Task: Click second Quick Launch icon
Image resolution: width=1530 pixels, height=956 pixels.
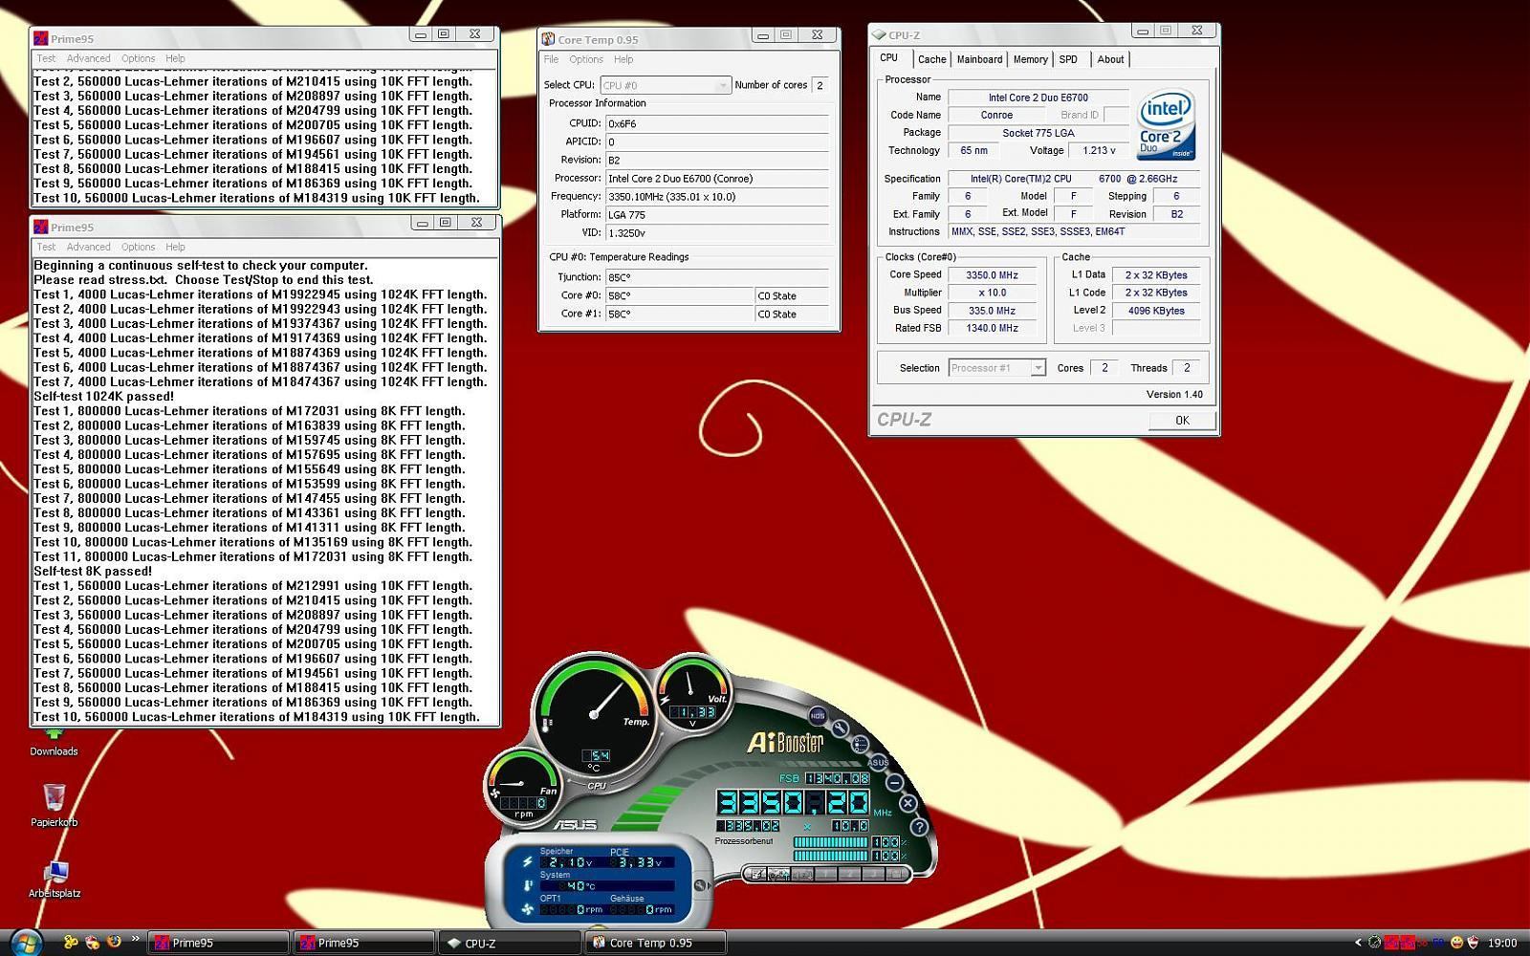Action: [93, 942]
